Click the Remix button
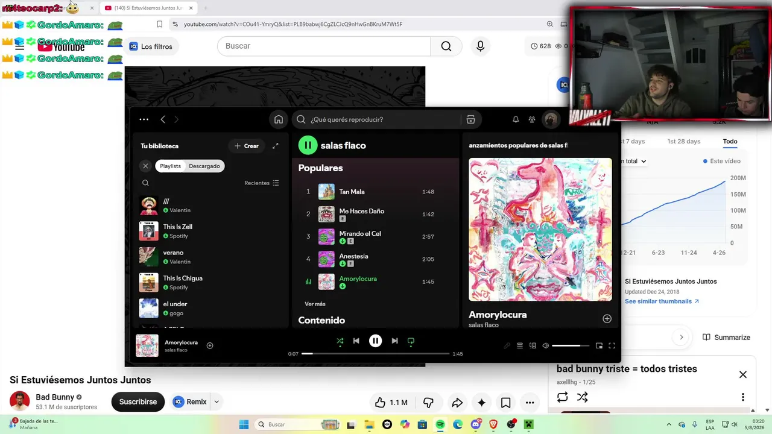This screenshot has width=772, height=434. tap(190, 402)
